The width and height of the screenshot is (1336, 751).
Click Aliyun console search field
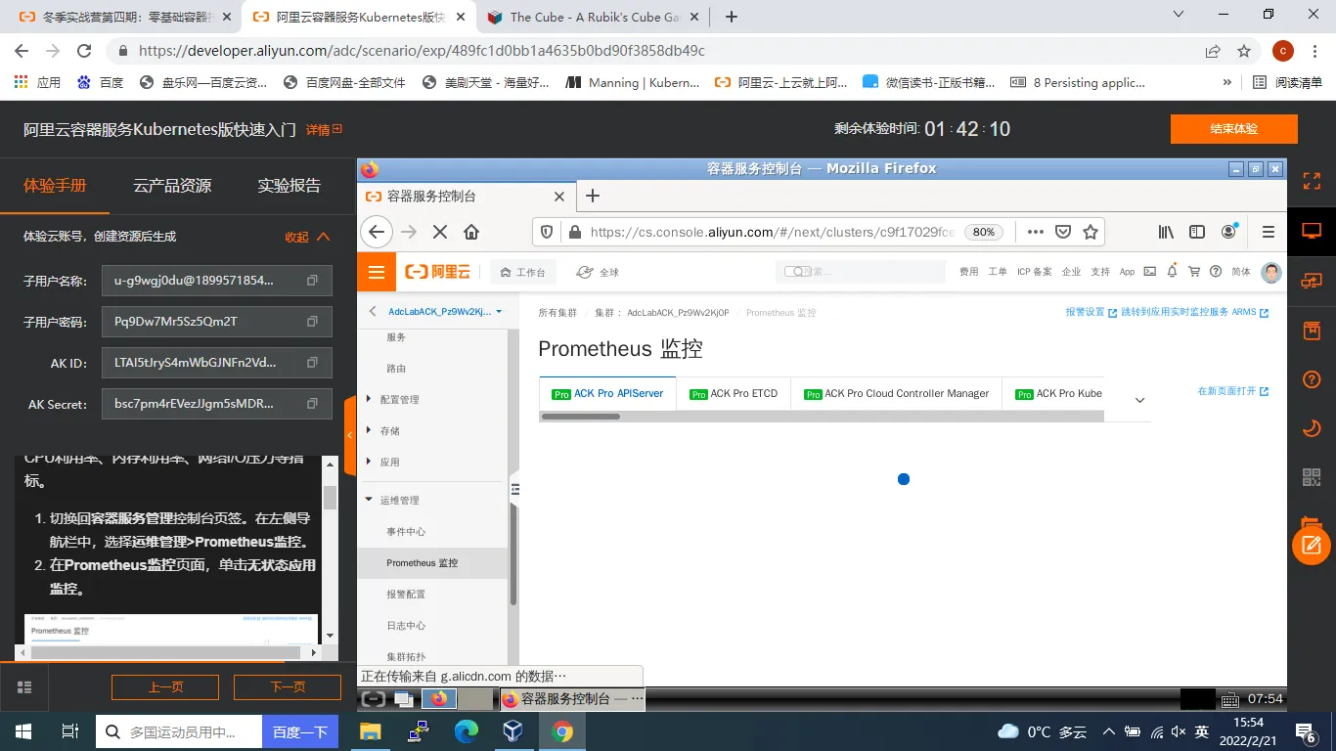861,272
